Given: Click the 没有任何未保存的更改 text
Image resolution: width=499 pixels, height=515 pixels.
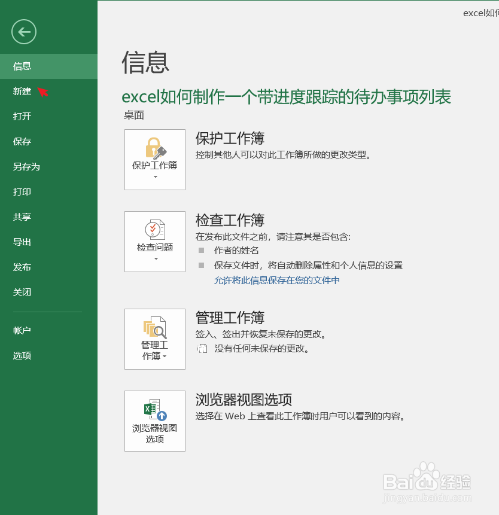Looking at the screenshot, I should [x=262, y=349].
